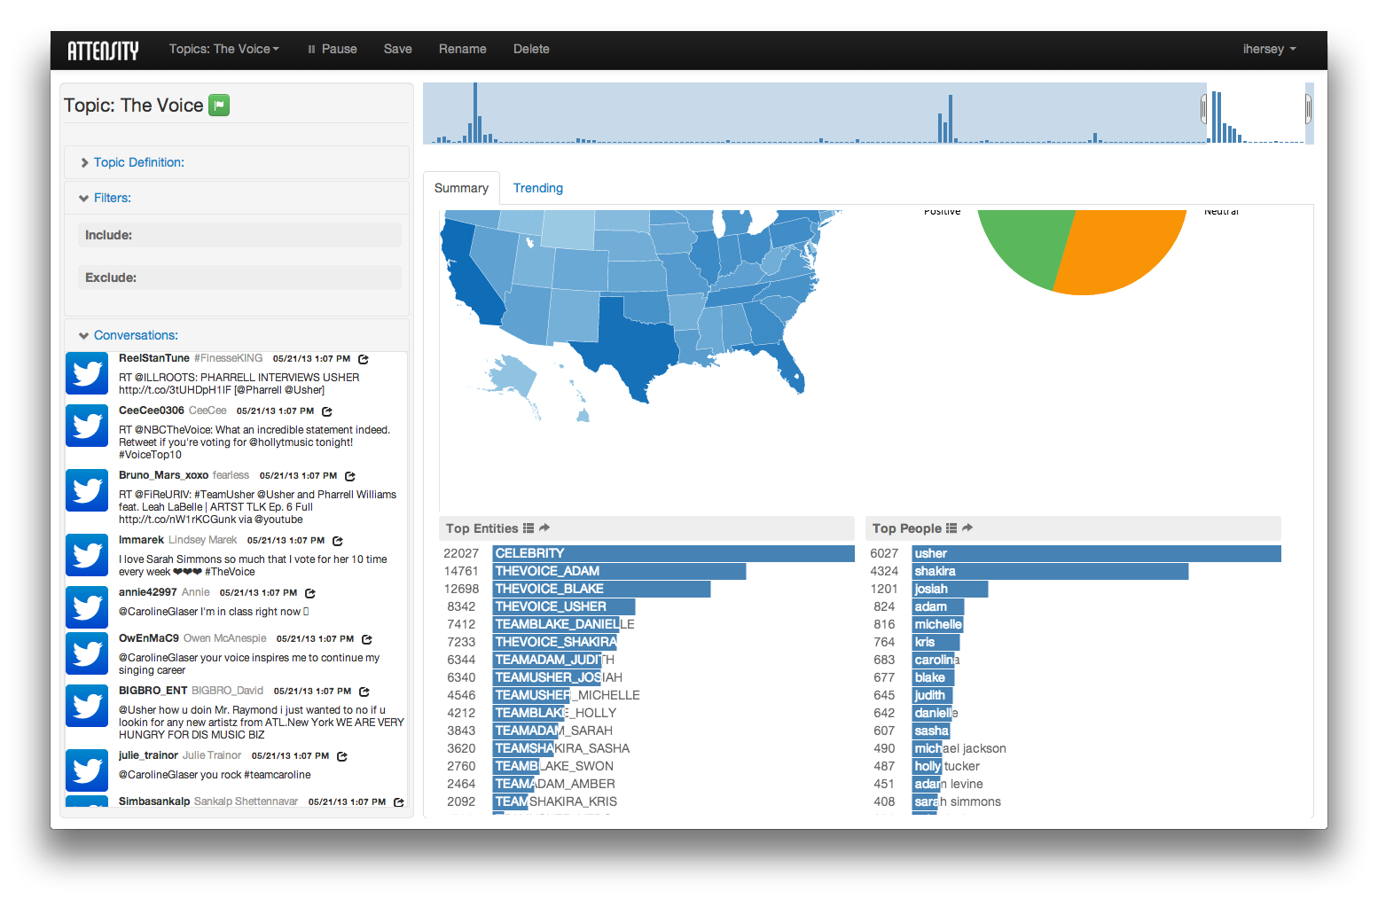1378x899 pixels.
Task: Switch to the Trending tab
Action: [537, 188]
